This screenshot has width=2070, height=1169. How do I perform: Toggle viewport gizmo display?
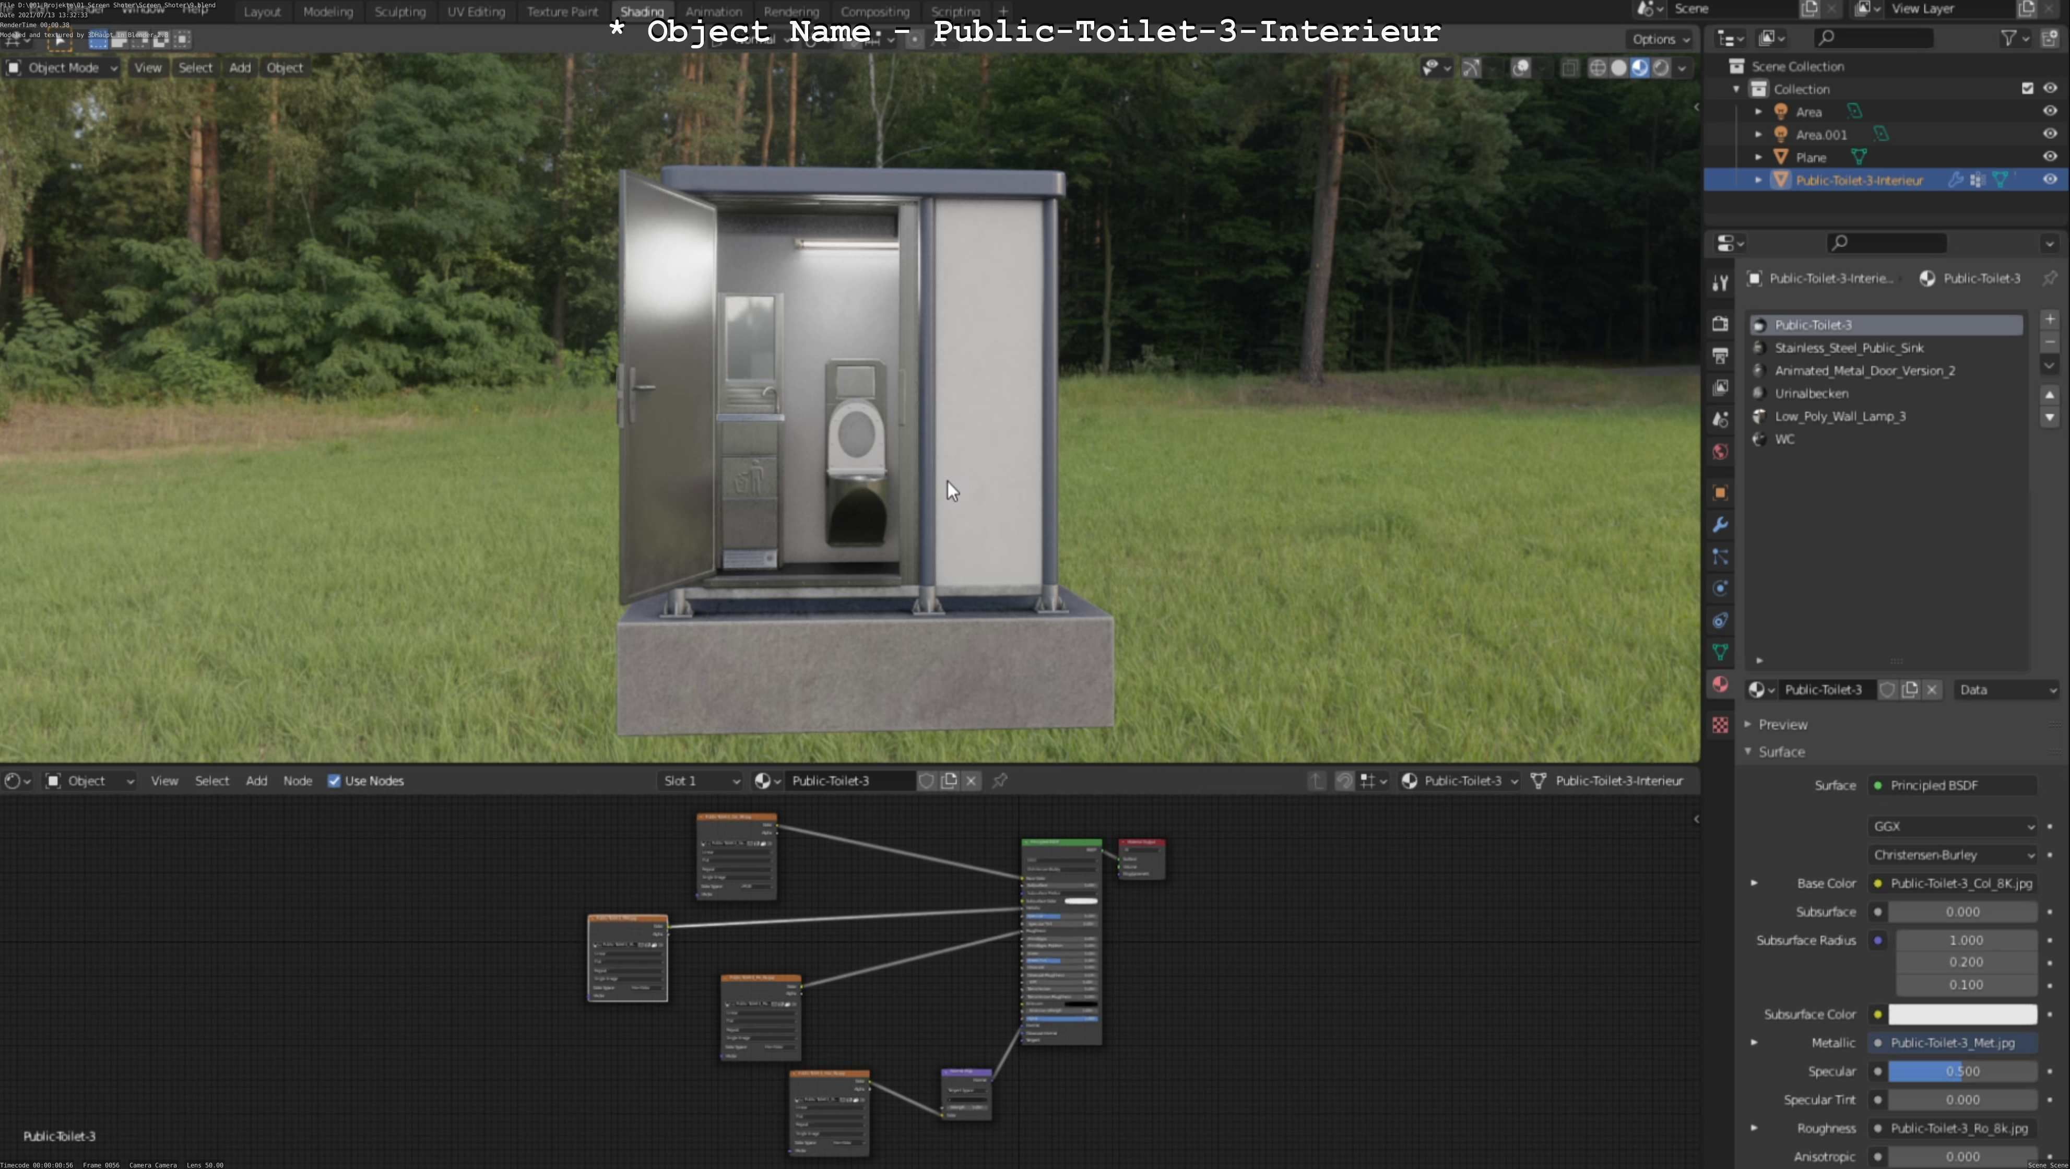[1471, 68]
